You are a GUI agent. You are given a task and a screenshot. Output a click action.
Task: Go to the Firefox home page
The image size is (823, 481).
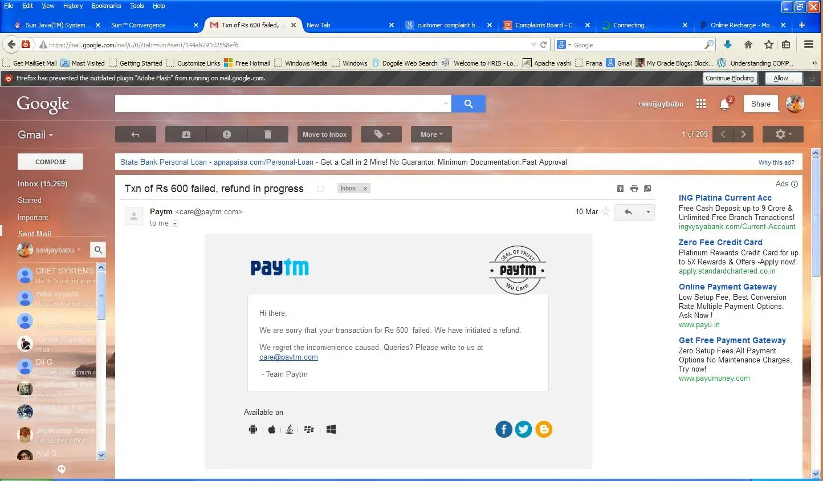748,44
